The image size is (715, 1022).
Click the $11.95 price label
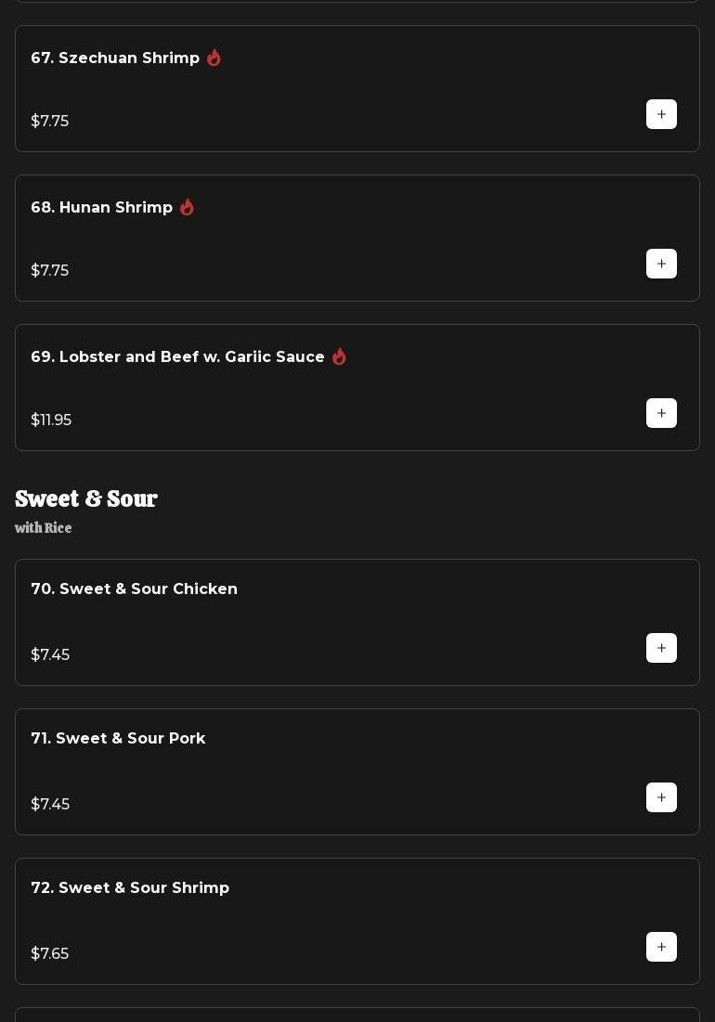[51, 420]
